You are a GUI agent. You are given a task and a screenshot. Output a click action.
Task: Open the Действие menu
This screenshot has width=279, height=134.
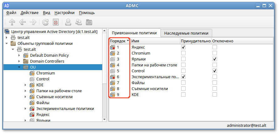pyautogui.click(x=29, y=13)
